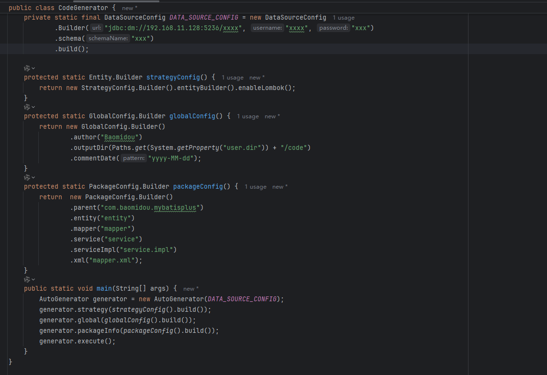The width and height of the screenshot is (547, 375).
Task: Click the "Baomidou" author string
Action: [x=120, y=137]
